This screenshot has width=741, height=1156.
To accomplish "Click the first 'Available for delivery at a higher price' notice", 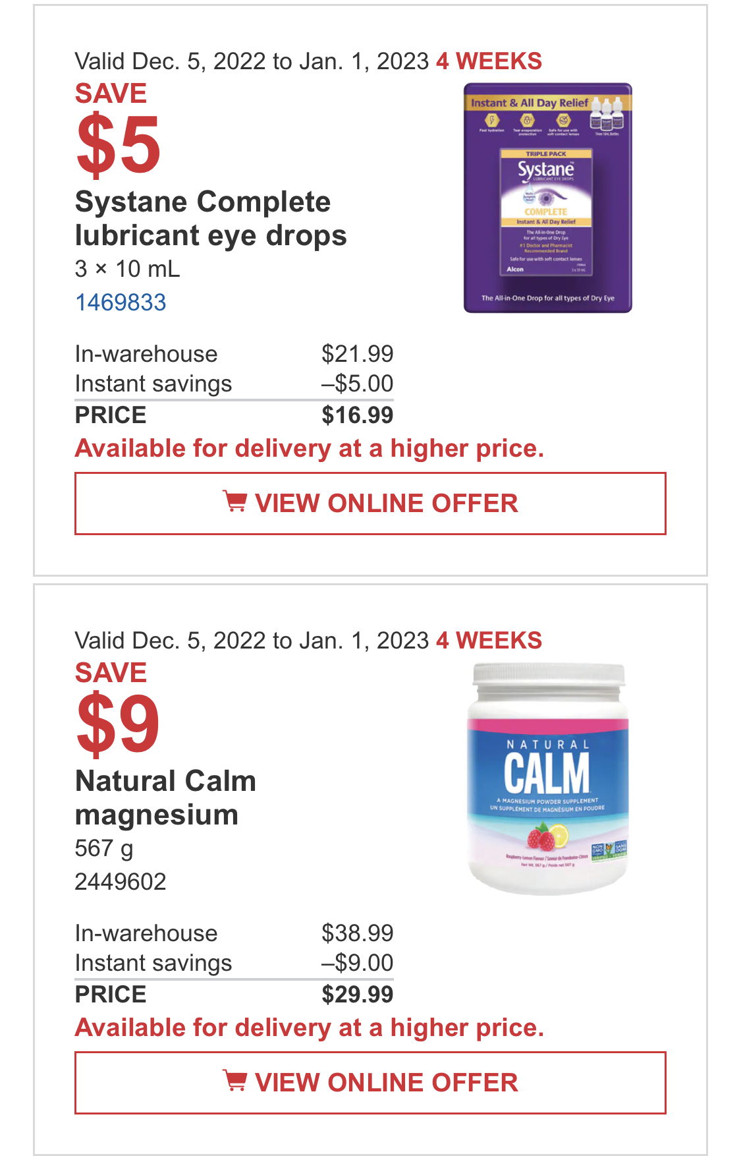I will tap(310, 449).
